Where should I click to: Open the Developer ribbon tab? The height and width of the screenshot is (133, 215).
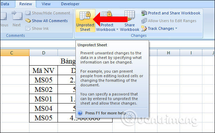pos(70,4)
